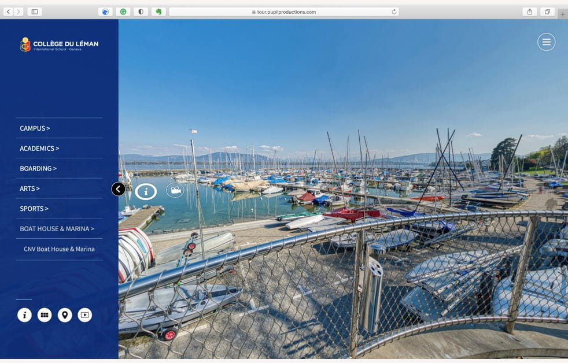Select the ARTS menu item
This screenshot has height=363, width=568.
pyautogui.click(x=29, y=188)
